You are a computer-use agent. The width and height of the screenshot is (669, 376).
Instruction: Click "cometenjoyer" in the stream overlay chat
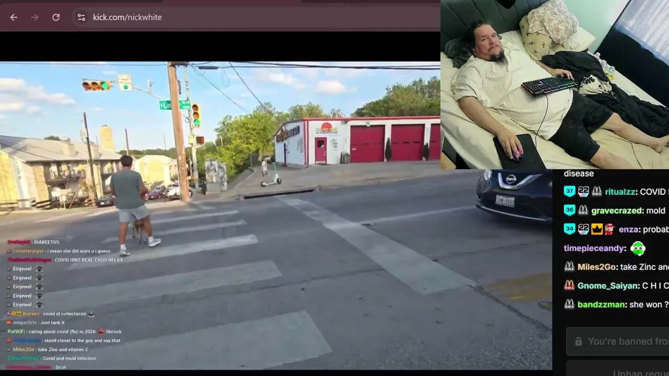point(28,251)
